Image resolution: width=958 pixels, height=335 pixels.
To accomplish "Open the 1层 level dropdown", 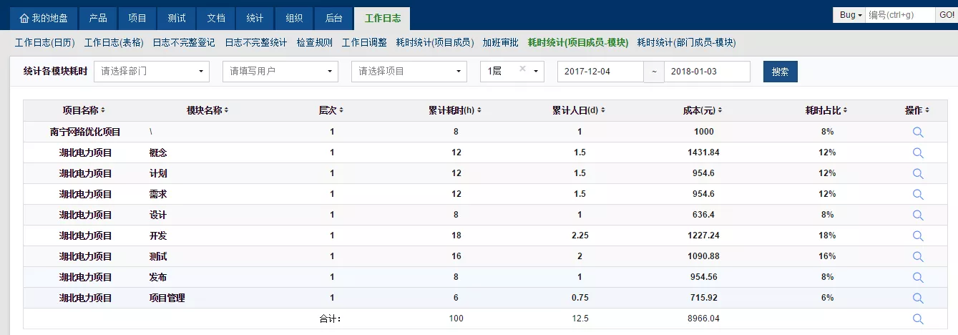I will (x=512, y=72).
